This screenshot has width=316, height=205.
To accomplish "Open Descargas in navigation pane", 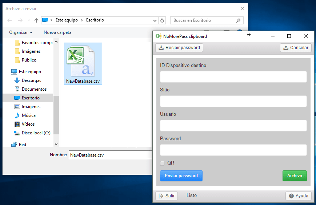I will (x=28, y=80).
